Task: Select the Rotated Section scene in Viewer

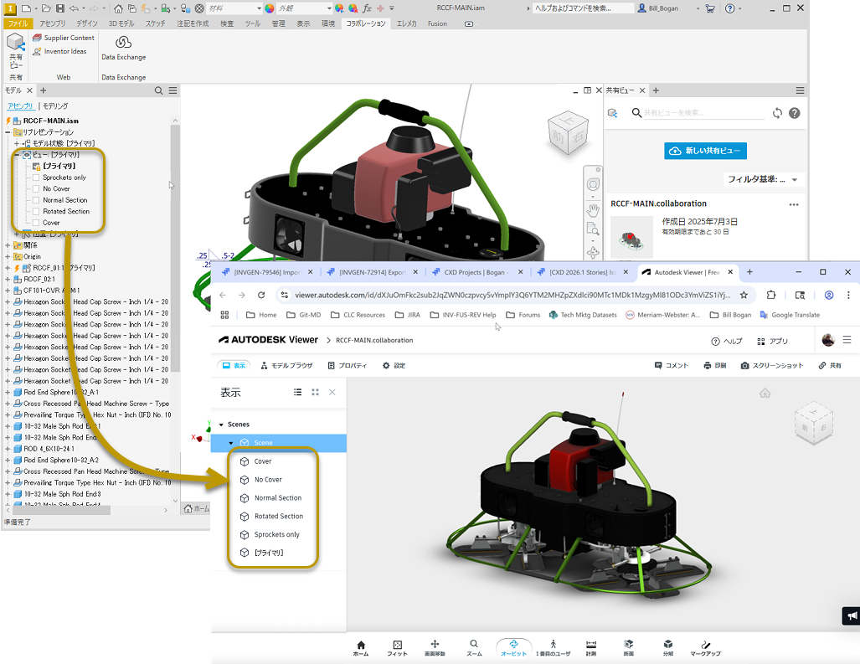Action: point(278,516)
